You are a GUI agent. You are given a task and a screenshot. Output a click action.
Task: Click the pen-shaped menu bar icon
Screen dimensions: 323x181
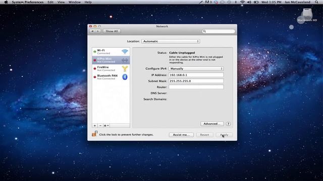pos(200,2)
